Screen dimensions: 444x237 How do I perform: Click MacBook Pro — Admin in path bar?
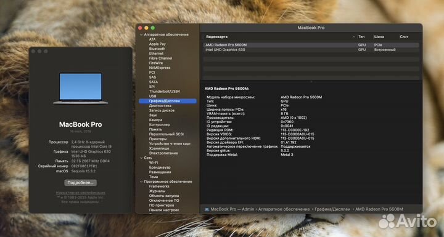pos(232,209)
